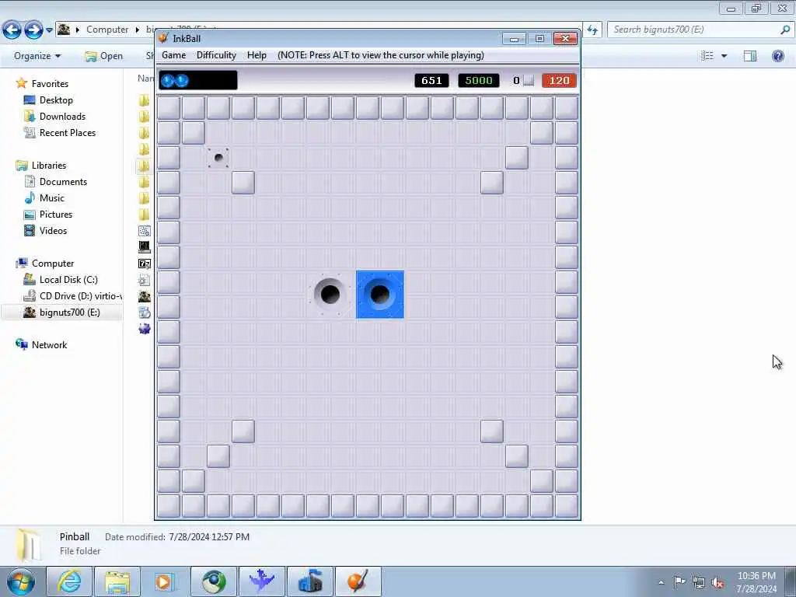This screenshot has width=796, height=597.
Task: Click the search magnifier icon
Action: [785, 30]
